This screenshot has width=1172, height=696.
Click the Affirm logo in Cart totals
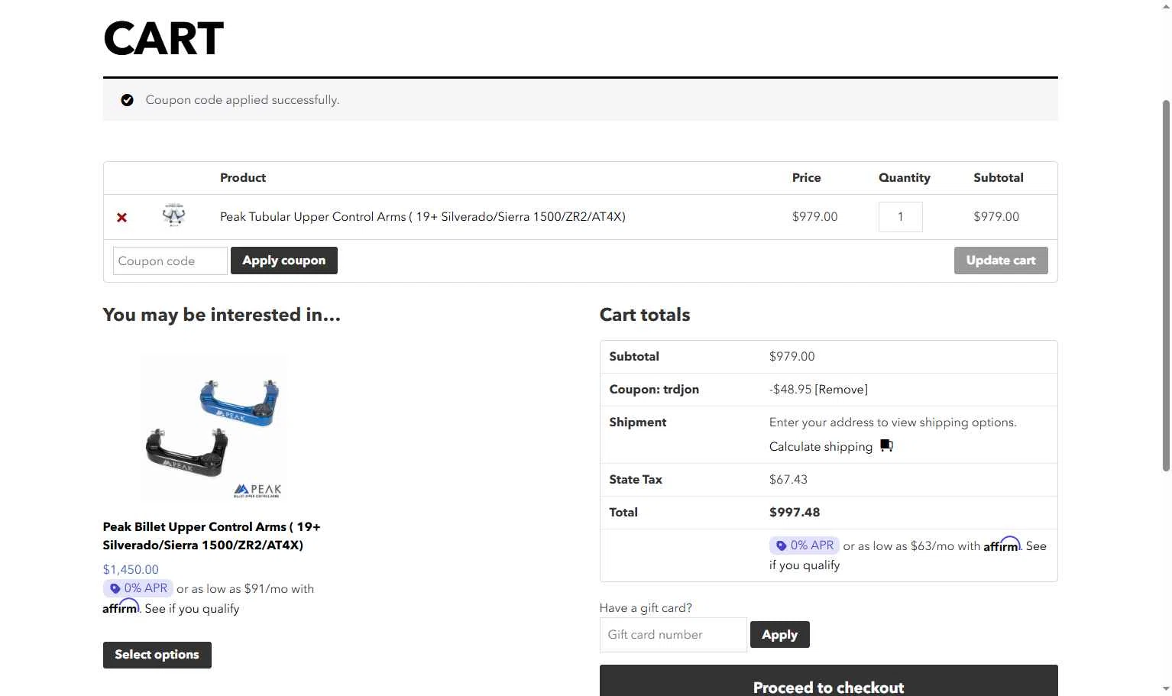(x=1002, y=545)
